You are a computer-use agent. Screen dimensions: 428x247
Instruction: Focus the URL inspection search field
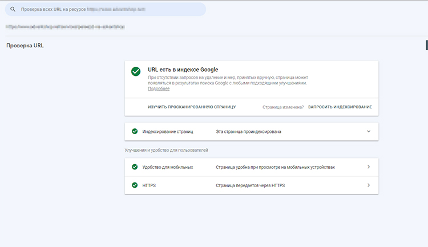108,10
